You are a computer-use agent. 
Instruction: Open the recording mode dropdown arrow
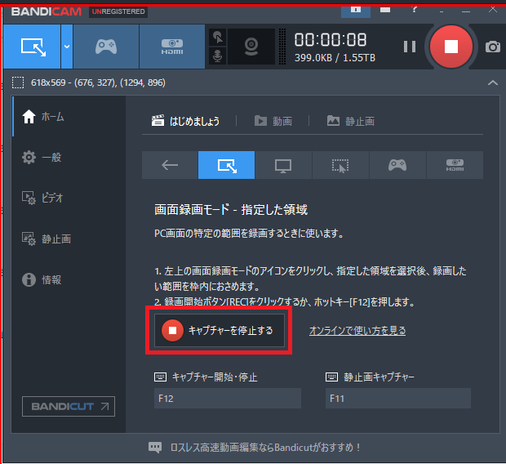tap(67, 47)
